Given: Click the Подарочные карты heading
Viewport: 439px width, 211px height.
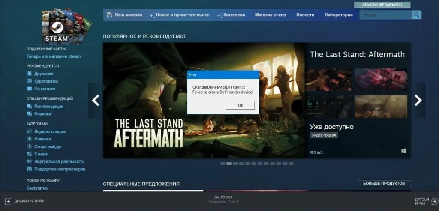Looking at the screenshot, I should click(46, 49).
